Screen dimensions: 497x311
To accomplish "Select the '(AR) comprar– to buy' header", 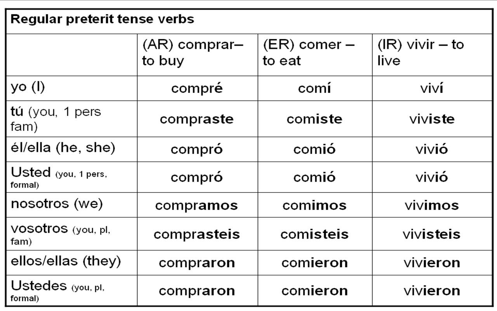I will [193, 53].
